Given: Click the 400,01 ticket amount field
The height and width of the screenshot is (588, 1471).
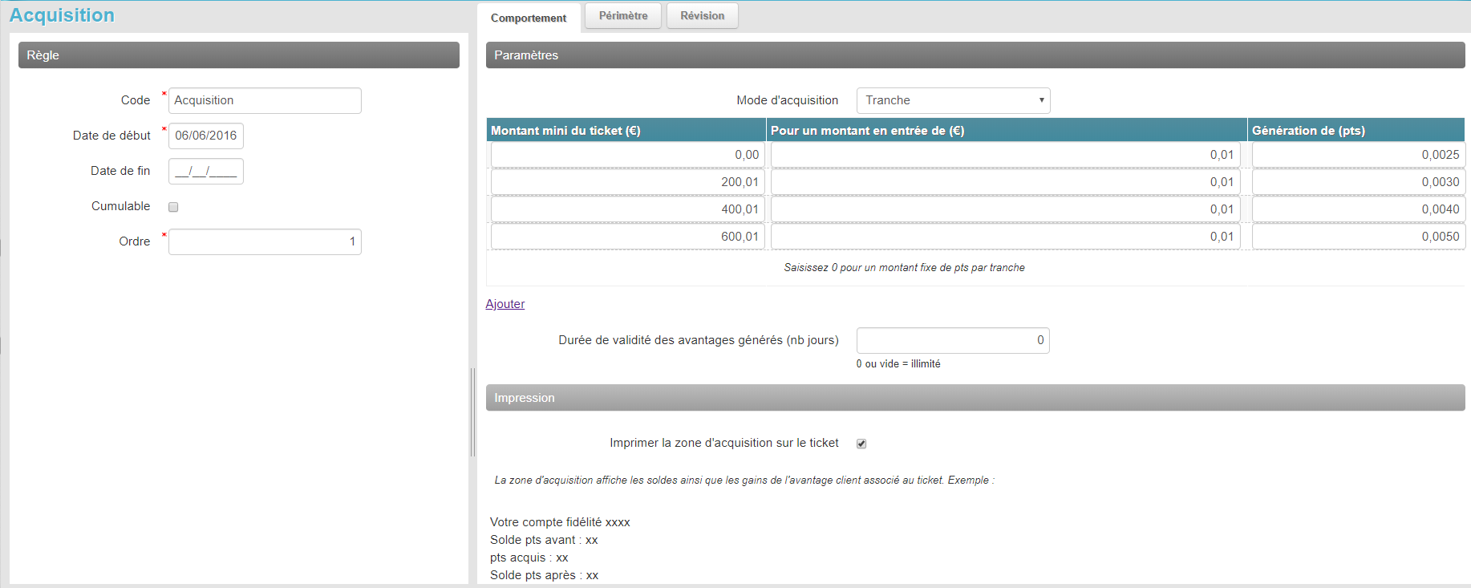Looking at the screenshot, I should 627,209.
